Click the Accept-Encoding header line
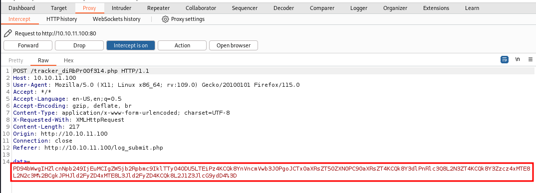 point(72,106)
